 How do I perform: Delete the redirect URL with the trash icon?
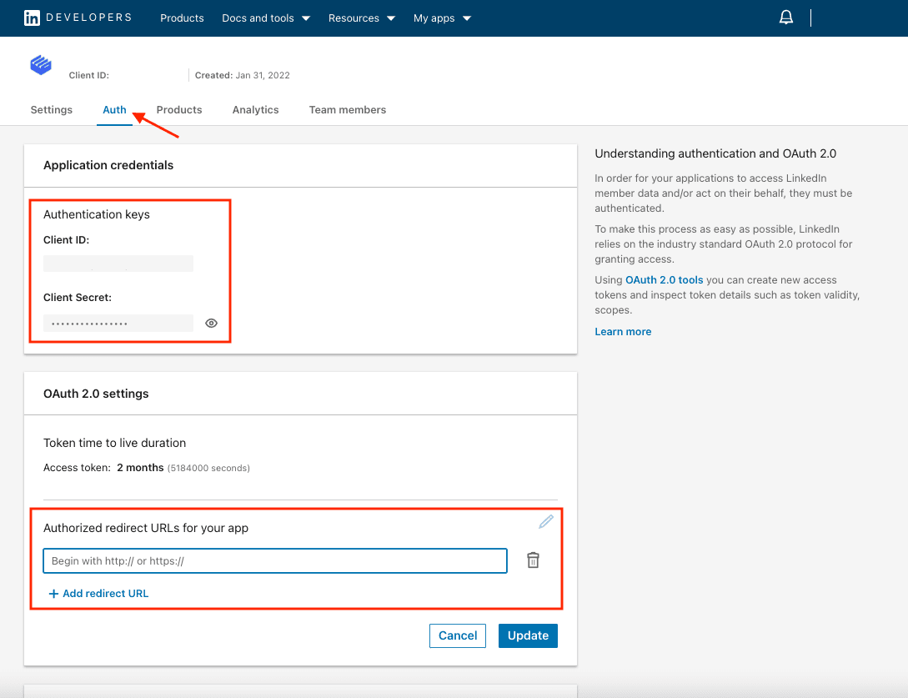coord(533,560)
